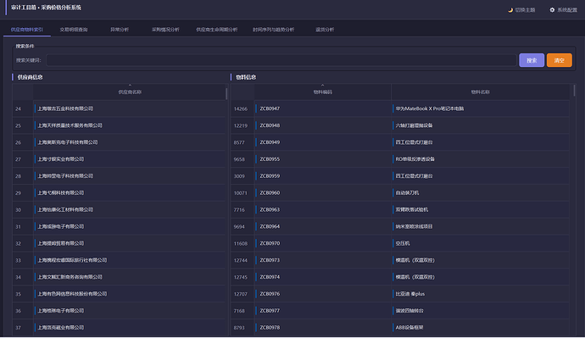This screenshot has height=338, width=585.
Task: Select material name ABB设备框架
Action: pos(409,328)
